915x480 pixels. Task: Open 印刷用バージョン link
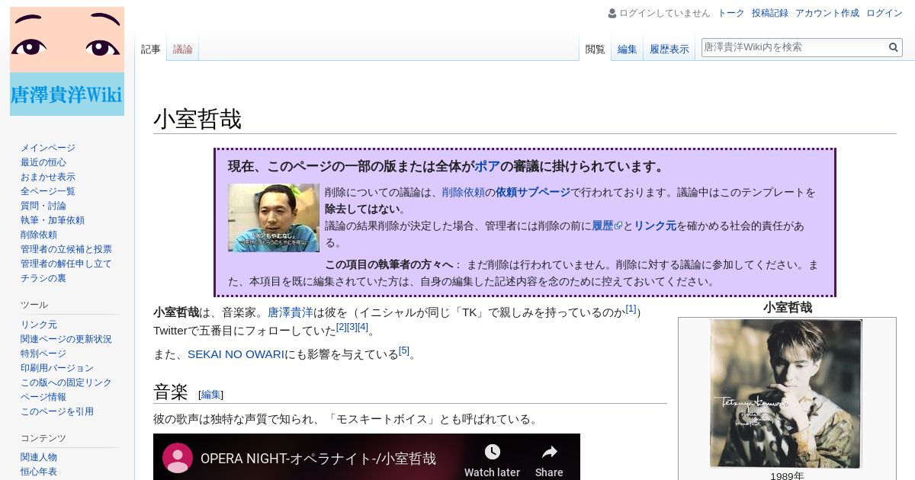(x=57, y=368)
